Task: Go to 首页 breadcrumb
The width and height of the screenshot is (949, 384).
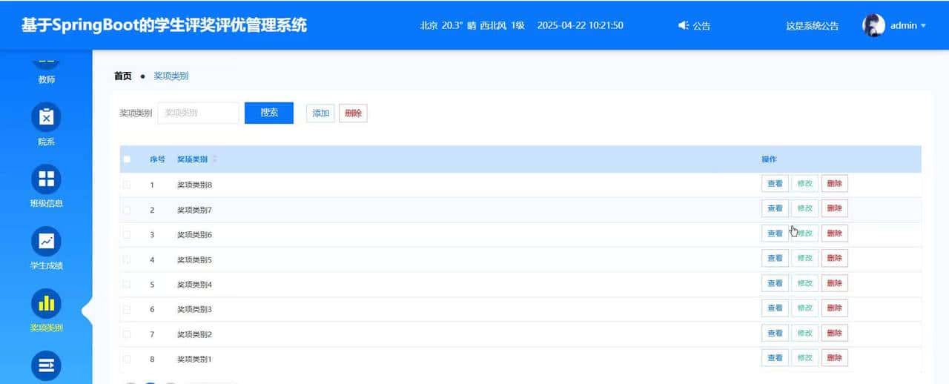Action: 123,76
